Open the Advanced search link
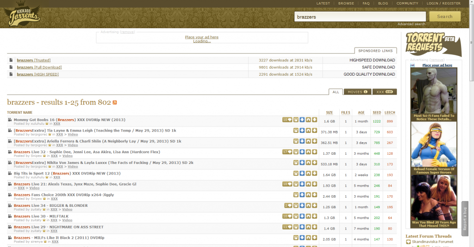Image resolution: width=474 pixels, height=247 pixels. point(412,24)
